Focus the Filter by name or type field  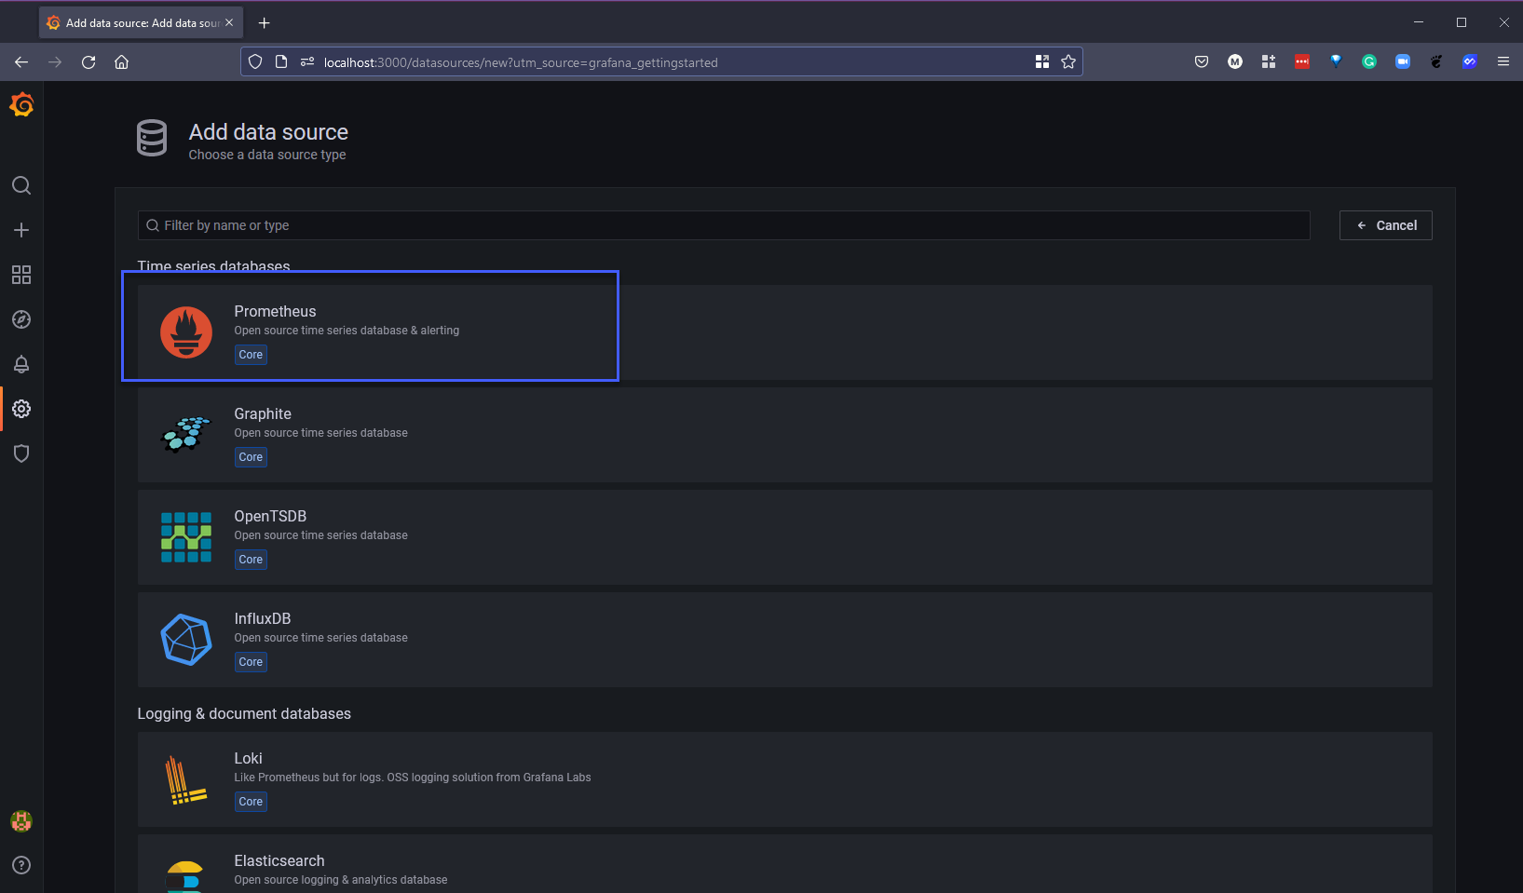724,225
